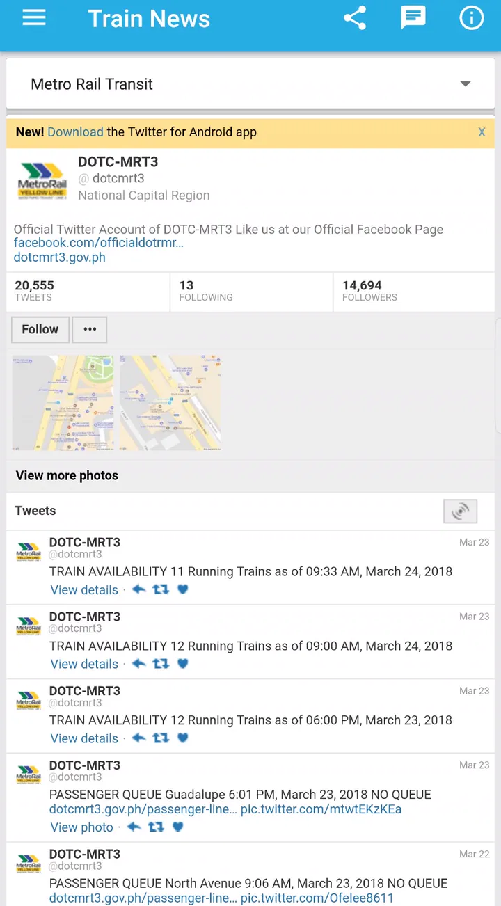Tap the share icon in header
Image resolution: width=501 pixels, height=906 pixels.
point(355,18)
